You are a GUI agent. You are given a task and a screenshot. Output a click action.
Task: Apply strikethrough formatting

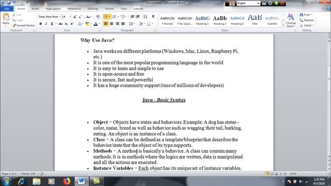(61, 24)
